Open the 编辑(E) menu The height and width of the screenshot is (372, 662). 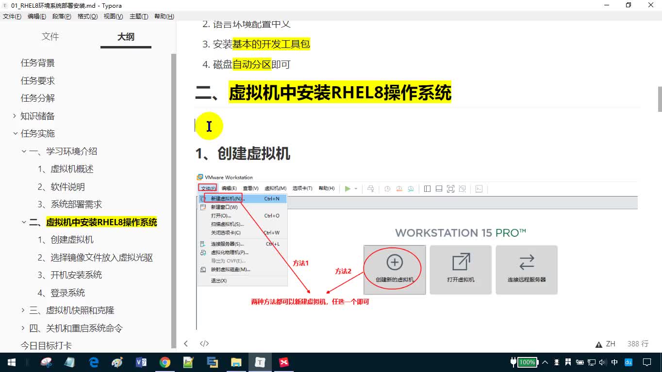(37, 16)
